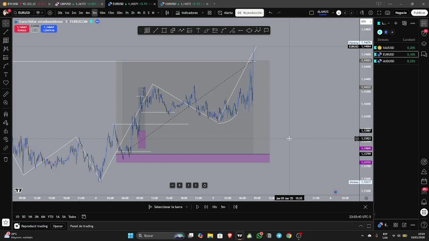Jump to realtime in replay bar
The height and width of the screenshot is (241, 429).
[235, 207]
